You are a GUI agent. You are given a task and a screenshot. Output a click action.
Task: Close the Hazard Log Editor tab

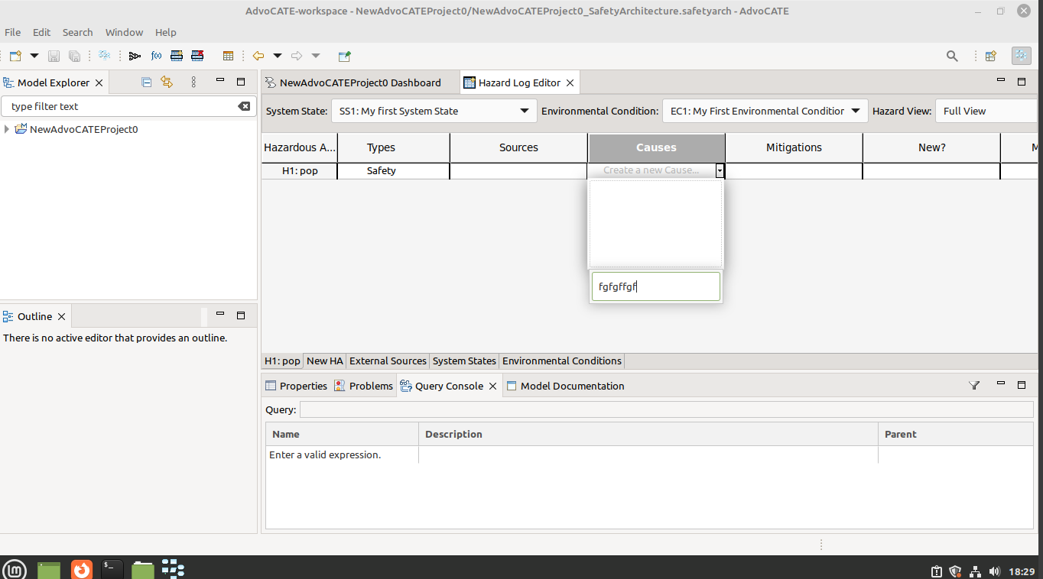tap(570, 82)
